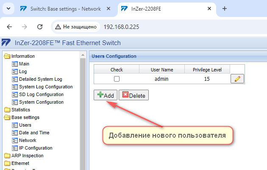267x170 pixels.
Task: Click the Log page icon
Action: click(x=15, y=72)
